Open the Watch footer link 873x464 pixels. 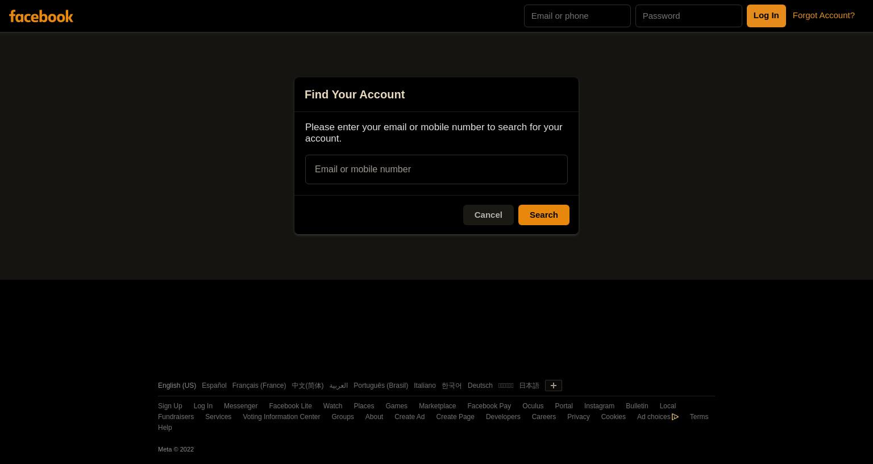[x=332, y=406]
